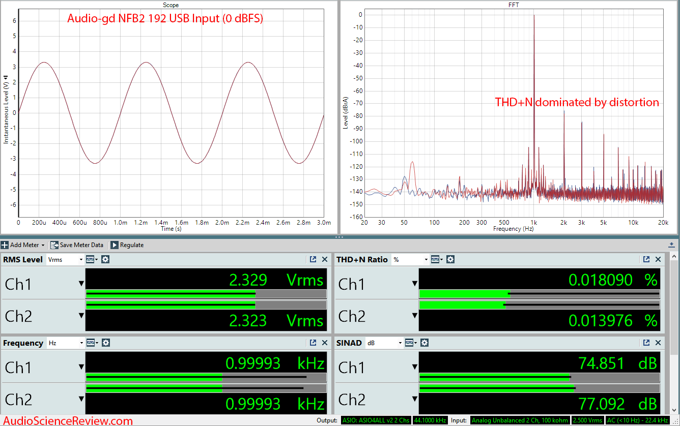This screenshot has height=426, width=680.
Task: Close the THD+N Ratio meter panel
Action: (658, 259)
